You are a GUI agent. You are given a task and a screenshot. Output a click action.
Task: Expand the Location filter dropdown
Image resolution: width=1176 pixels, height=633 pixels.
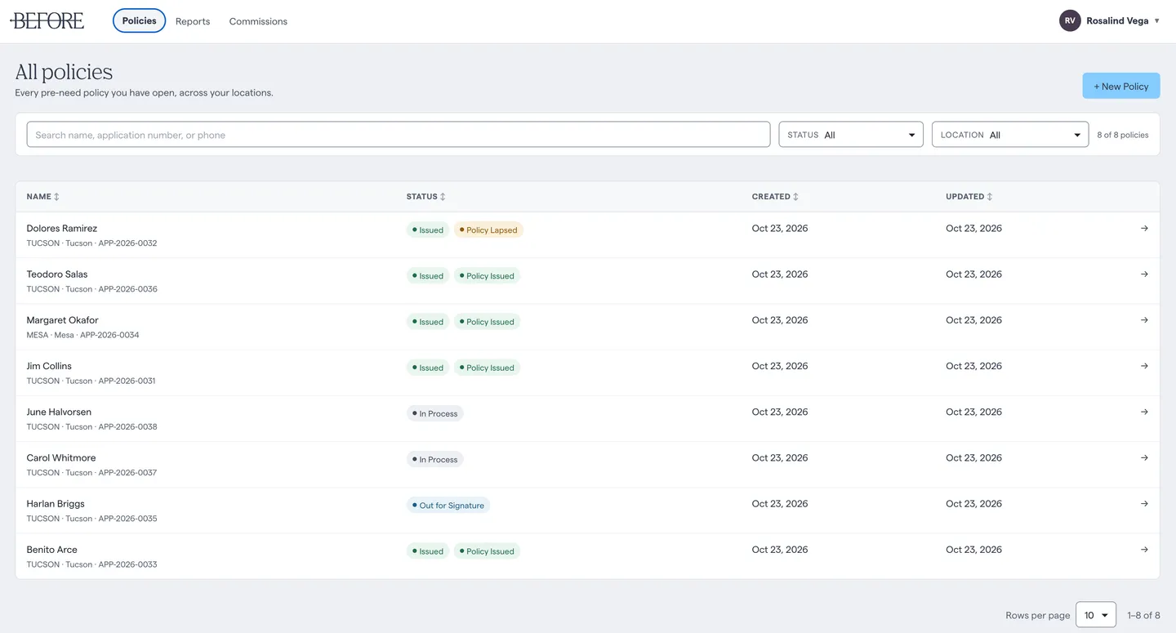point(1010,135)
